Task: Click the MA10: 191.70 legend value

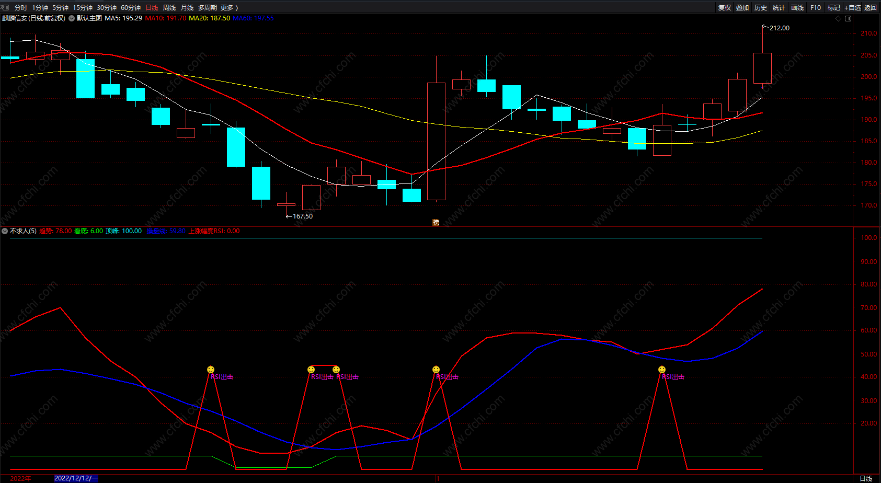Action: point(166,18)
